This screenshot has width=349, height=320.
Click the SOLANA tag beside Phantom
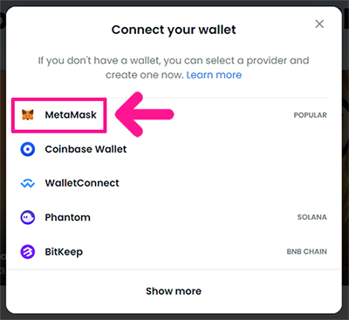click(x=312, y=217)
